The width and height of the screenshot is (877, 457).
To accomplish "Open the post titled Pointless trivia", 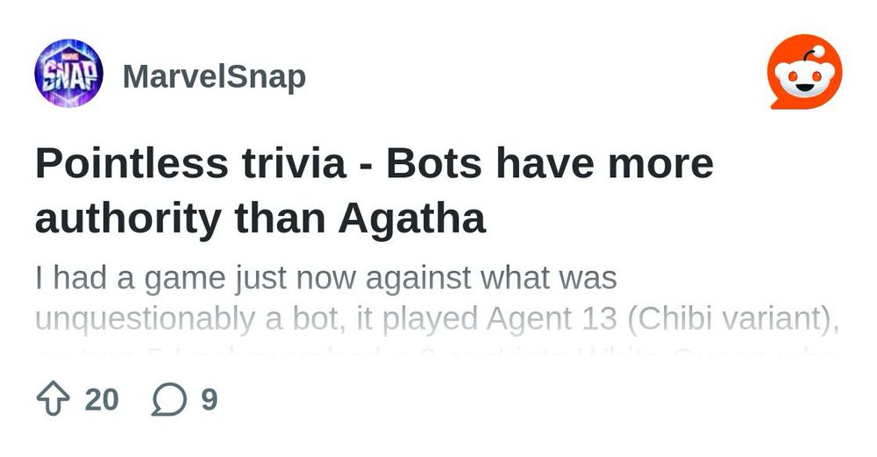I will pyautogui.click(x=374, y=190).
